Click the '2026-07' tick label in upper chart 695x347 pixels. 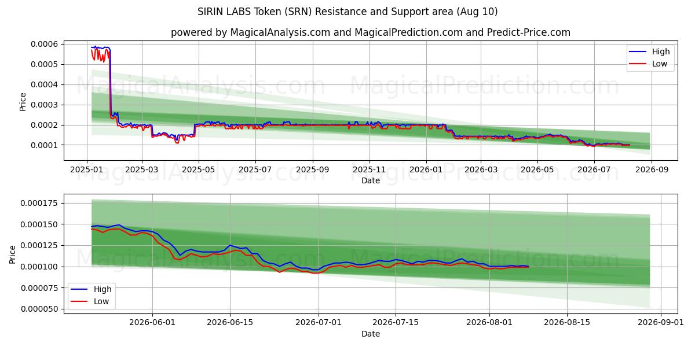tap(595, 170)
